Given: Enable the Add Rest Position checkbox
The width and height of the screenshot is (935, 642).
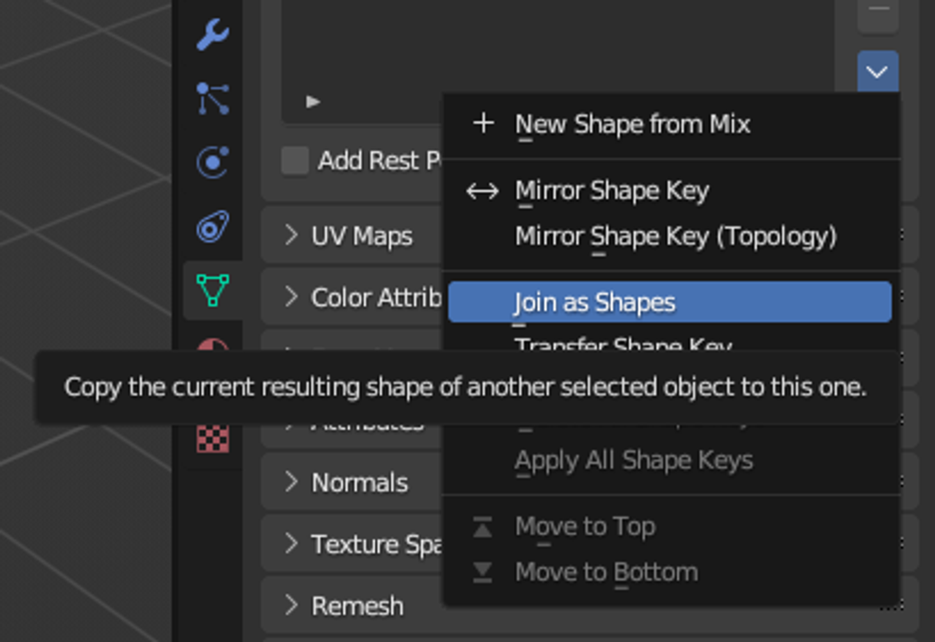Looking at the screenshot, I should (295, 161).
